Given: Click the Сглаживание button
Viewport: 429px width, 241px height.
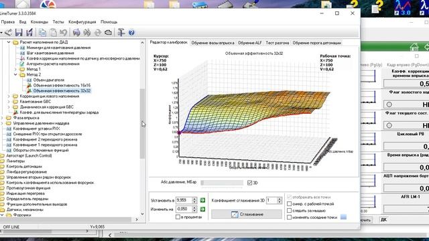Looking at the screenshot, I should coord(247,214).
